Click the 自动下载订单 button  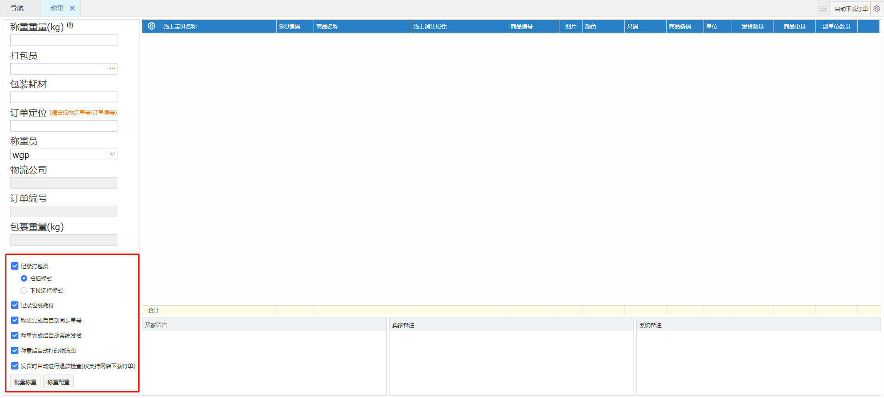(851, 9)
